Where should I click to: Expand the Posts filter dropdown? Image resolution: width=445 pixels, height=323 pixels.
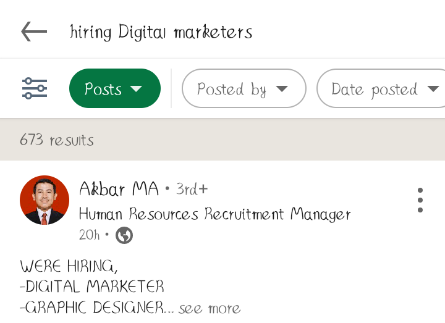pos(115,88)
